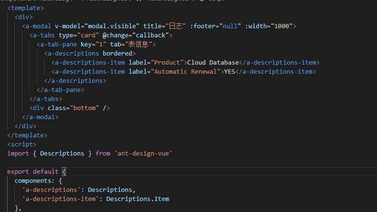Click the opening <template> tag
This screenshot has height=212, width=377.
pyautogui.click(x=25, y=8)
